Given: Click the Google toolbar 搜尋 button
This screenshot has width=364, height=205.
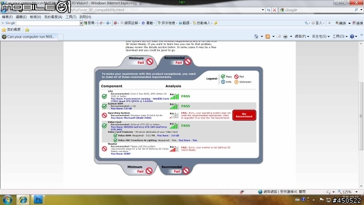Looking at the screenshot, I should (x=90, y=23).
